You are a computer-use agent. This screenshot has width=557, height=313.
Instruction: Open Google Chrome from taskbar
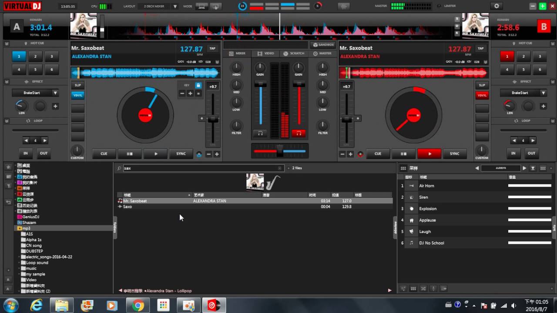point(138,306)
